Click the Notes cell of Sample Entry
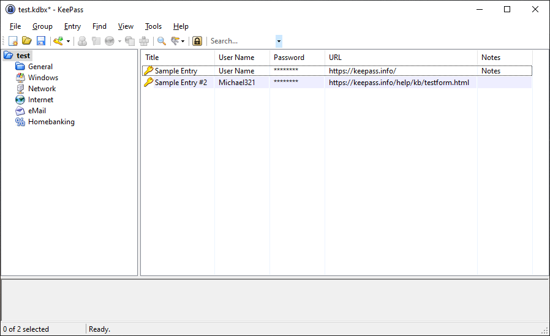550x336 pixels. [491, 71]
